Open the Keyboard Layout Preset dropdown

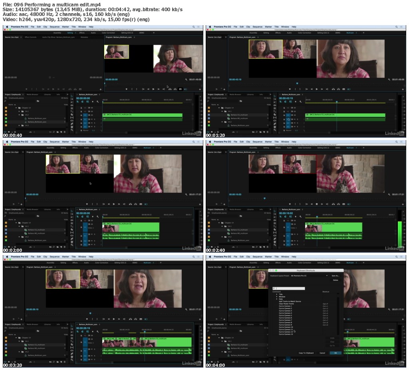(x=309, y=276)
